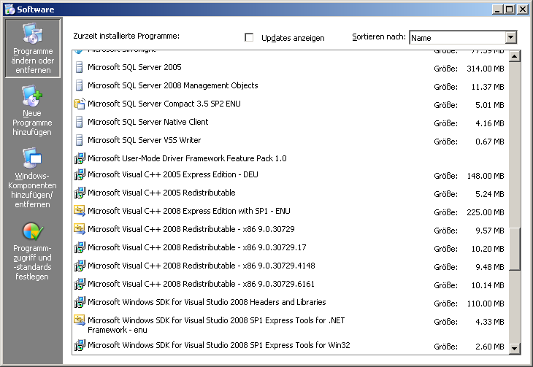Screen dimensions: 533x367
Task: Open 'Windows-Komponenten hinzufügen/entfernen' icon
Action: click(32, 158)
